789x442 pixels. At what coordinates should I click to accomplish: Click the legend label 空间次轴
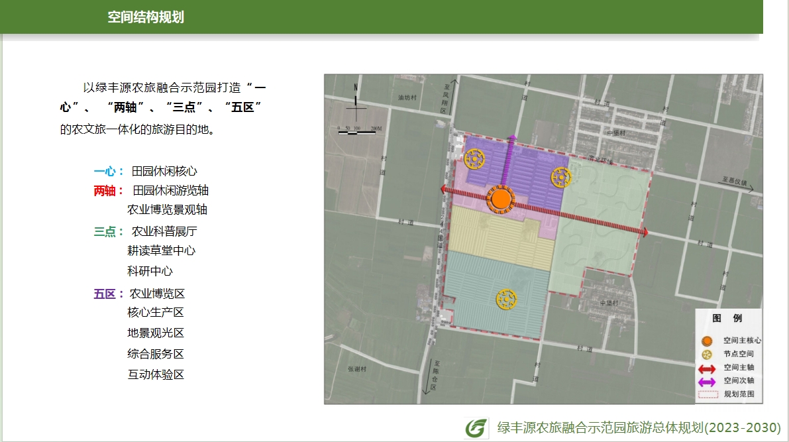click(x=739, y=381)
